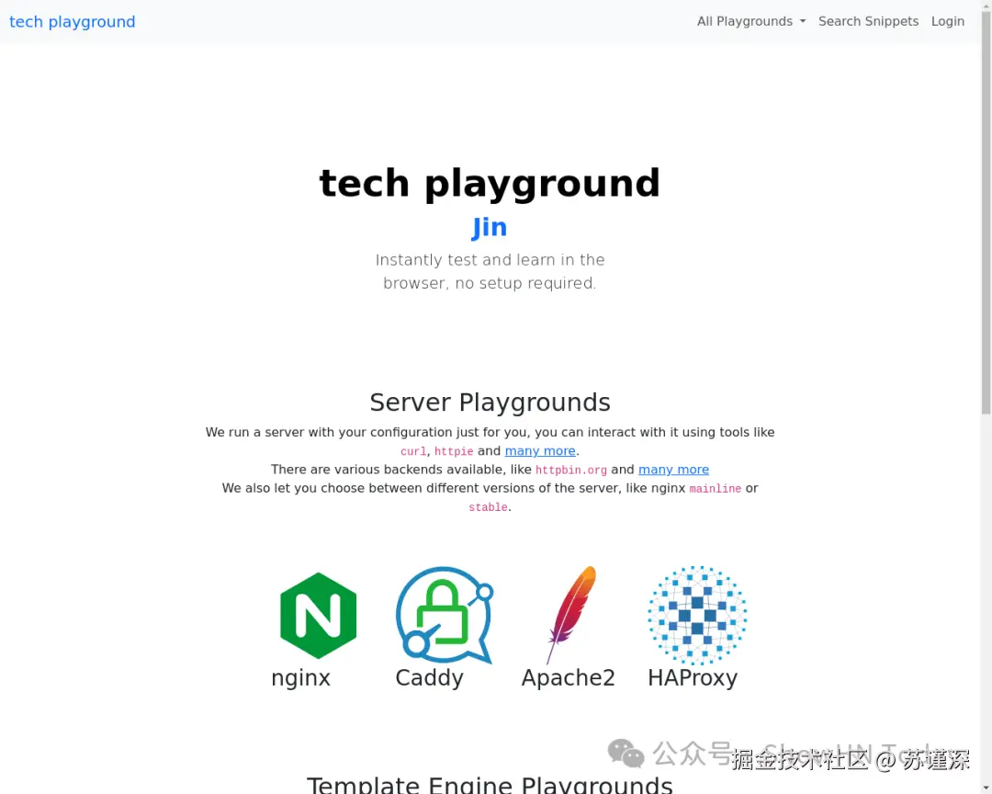Click the tech playground brand link
Screen dimensions: 992x794
[x=73, y=21]
